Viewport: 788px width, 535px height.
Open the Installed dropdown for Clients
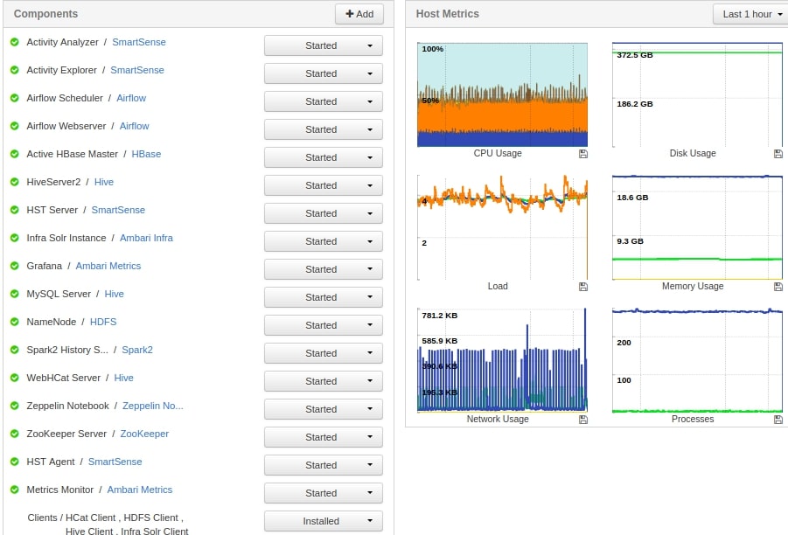323,521
